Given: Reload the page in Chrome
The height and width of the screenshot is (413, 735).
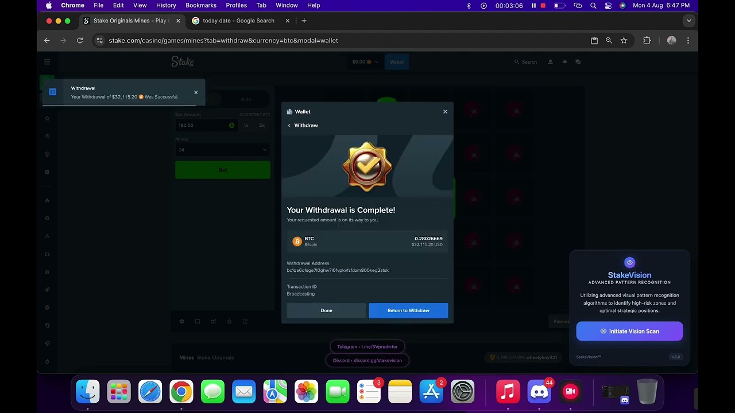Looking at the screenshot, I should point(80,40).
